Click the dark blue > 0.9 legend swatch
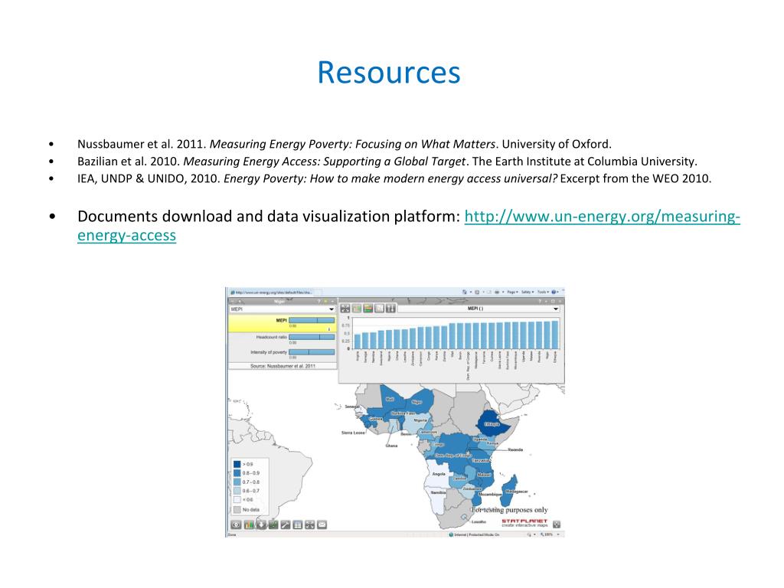This screenshot has width=784, height=588. point(237,464)
